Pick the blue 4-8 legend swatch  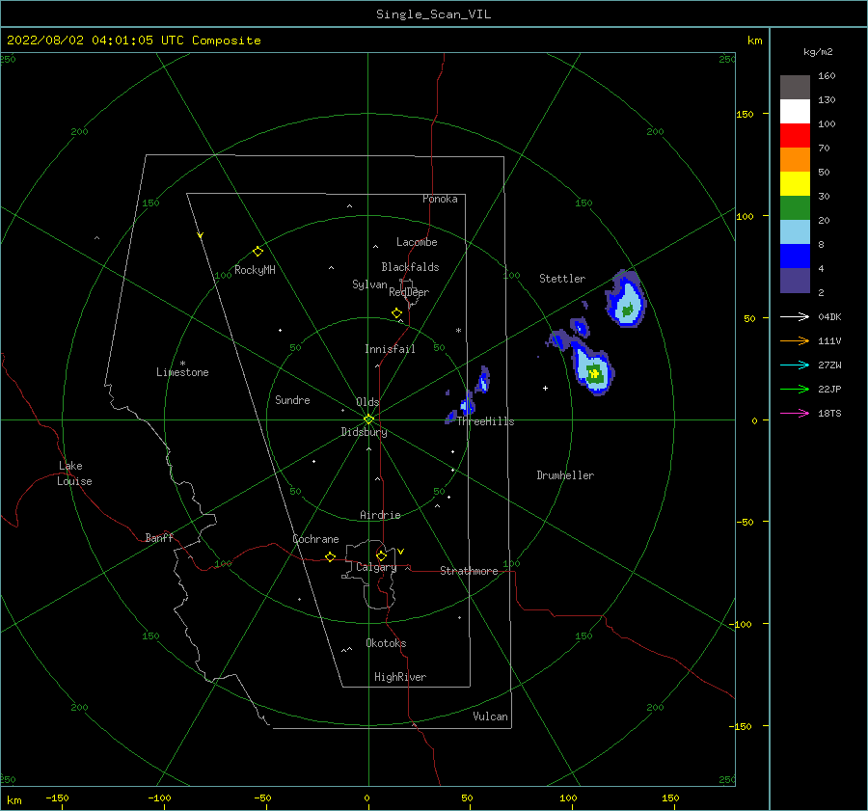pos(795,257)
